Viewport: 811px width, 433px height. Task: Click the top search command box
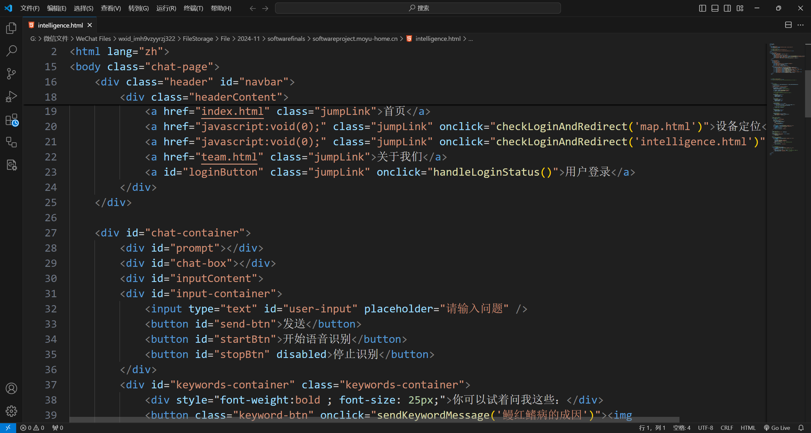pyautogui.click(x=418, y=8)
